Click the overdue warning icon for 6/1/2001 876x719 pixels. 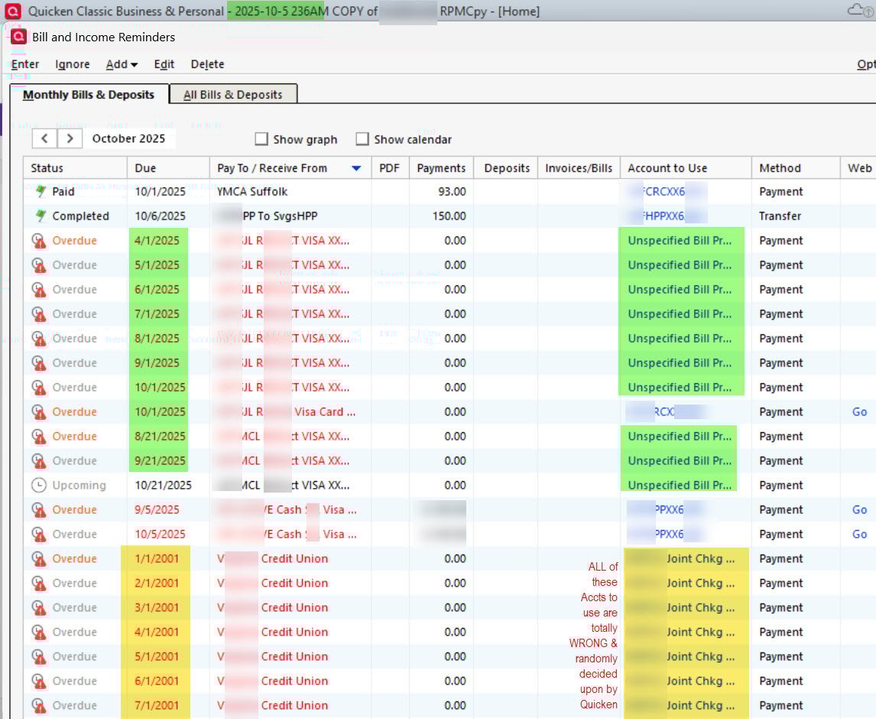tap(38, 682)
